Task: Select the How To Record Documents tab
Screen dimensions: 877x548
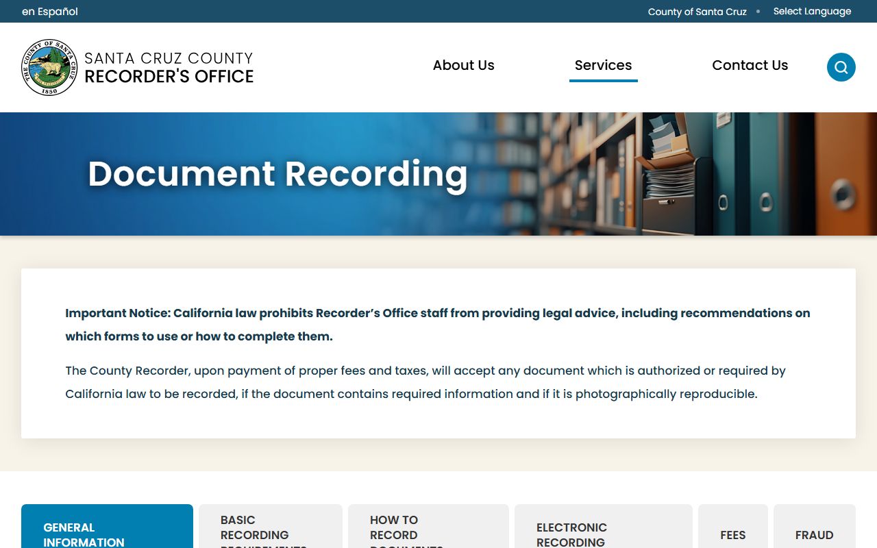Action: pyautogui.click(x=428, y=527)
